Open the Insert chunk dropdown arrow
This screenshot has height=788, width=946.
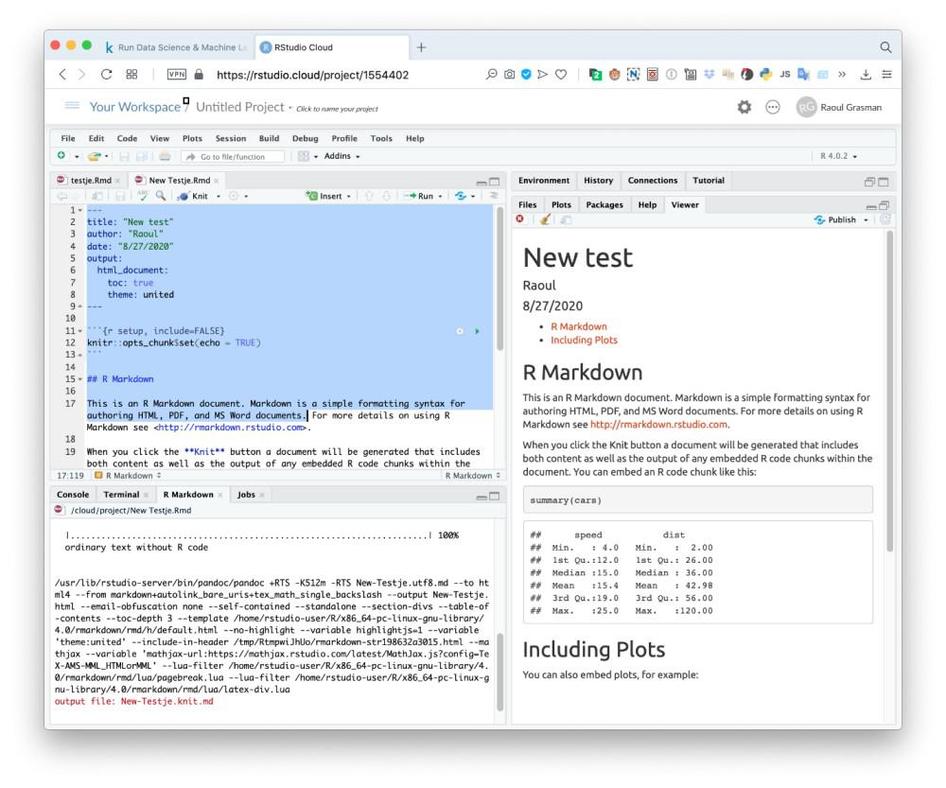coord(349,196)
